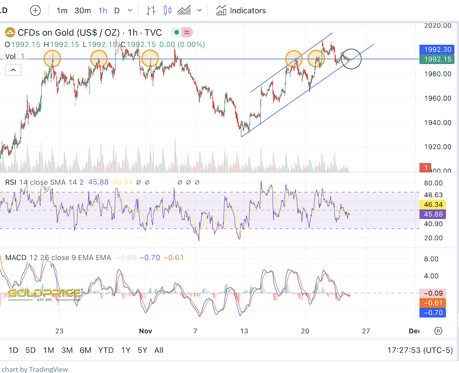Viewport: 459px width, 373px height.
Task: Select the 1h interval
Action: [x=103, y=10]
